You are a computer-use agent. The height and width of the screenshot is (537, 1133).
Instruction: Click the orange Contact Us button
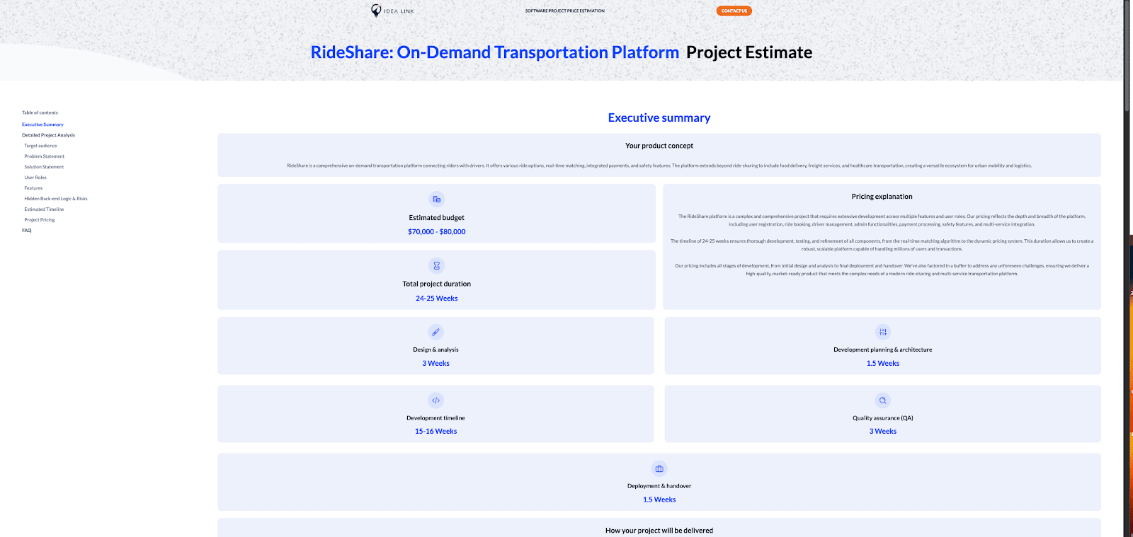click(734, 11)
